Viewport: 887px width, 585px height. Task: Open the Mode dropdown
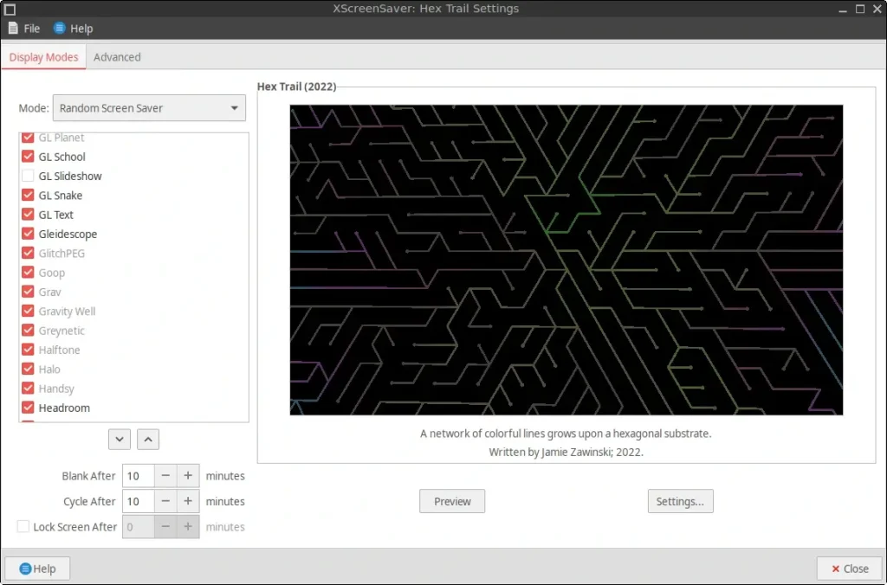point(149,108)
